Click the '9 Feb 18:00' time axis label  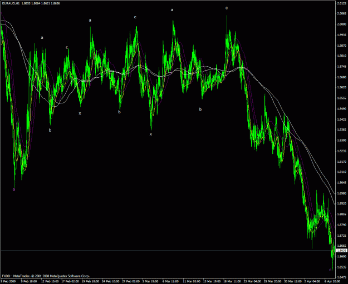tap(28, 281)
